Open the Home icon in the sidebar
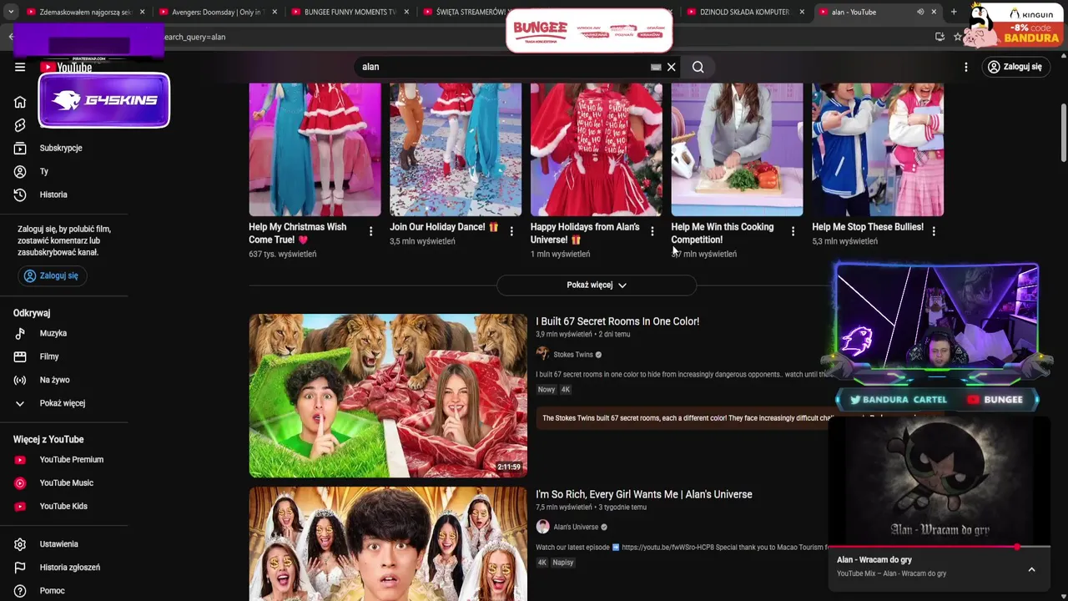Screen dimensions: 1068x601 pos(20,102)
